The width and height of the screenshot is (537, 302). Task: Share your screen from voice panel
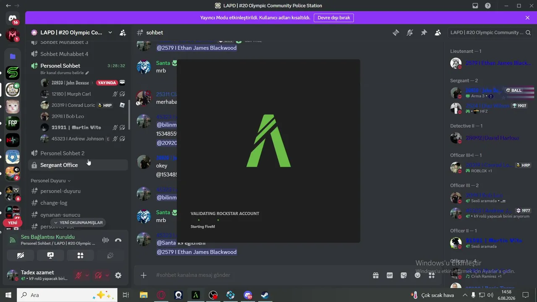point(50,255)
